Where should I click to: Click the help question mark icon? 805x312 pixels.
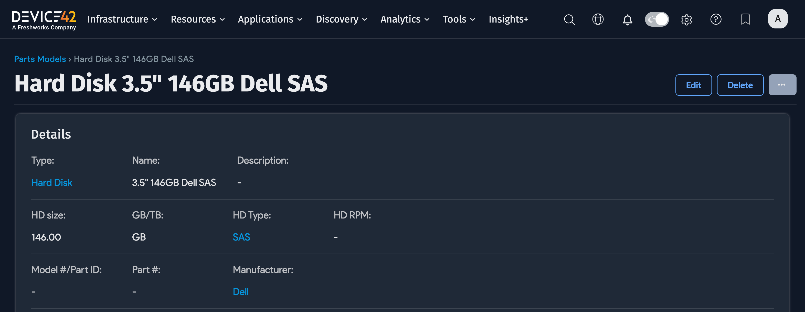pos(716,19)
